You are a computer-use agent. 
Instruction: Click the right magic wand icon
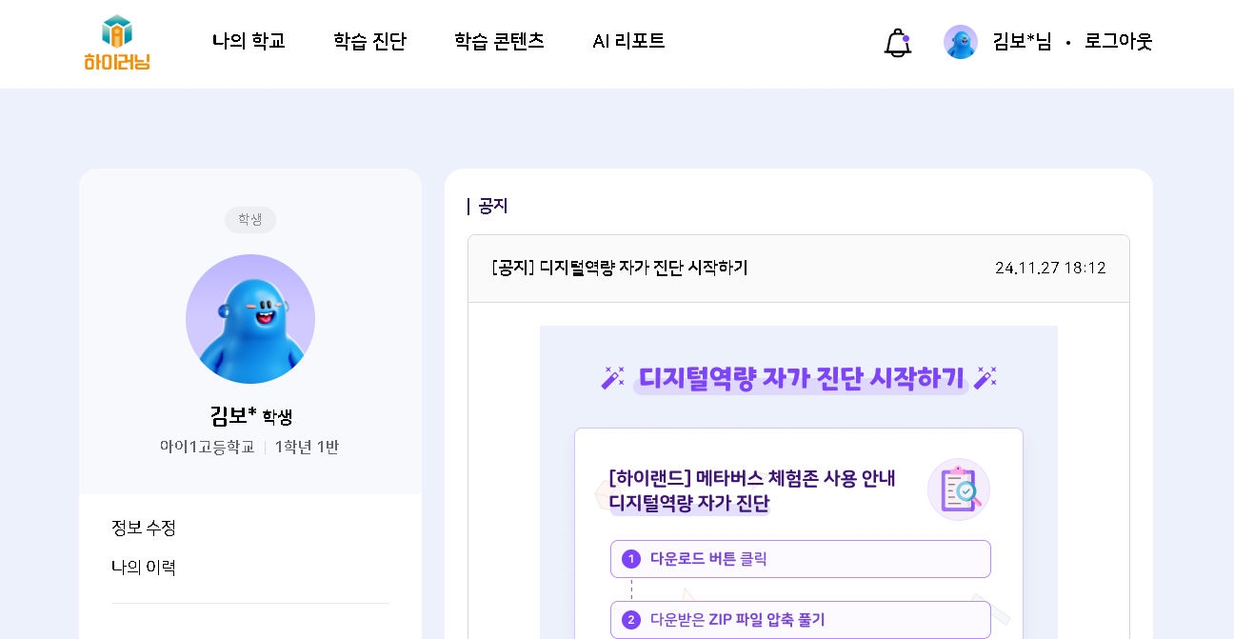point(985,378)
